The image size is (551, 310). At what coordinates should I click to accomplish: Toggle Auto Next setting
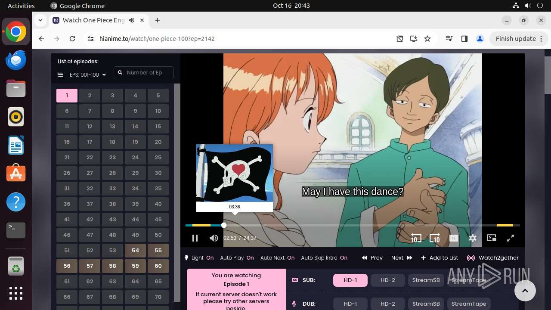pos(277,258)
